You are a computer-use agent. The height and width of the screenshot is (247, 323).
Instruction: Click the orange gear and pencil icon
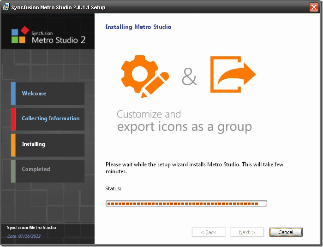point(145,76)
